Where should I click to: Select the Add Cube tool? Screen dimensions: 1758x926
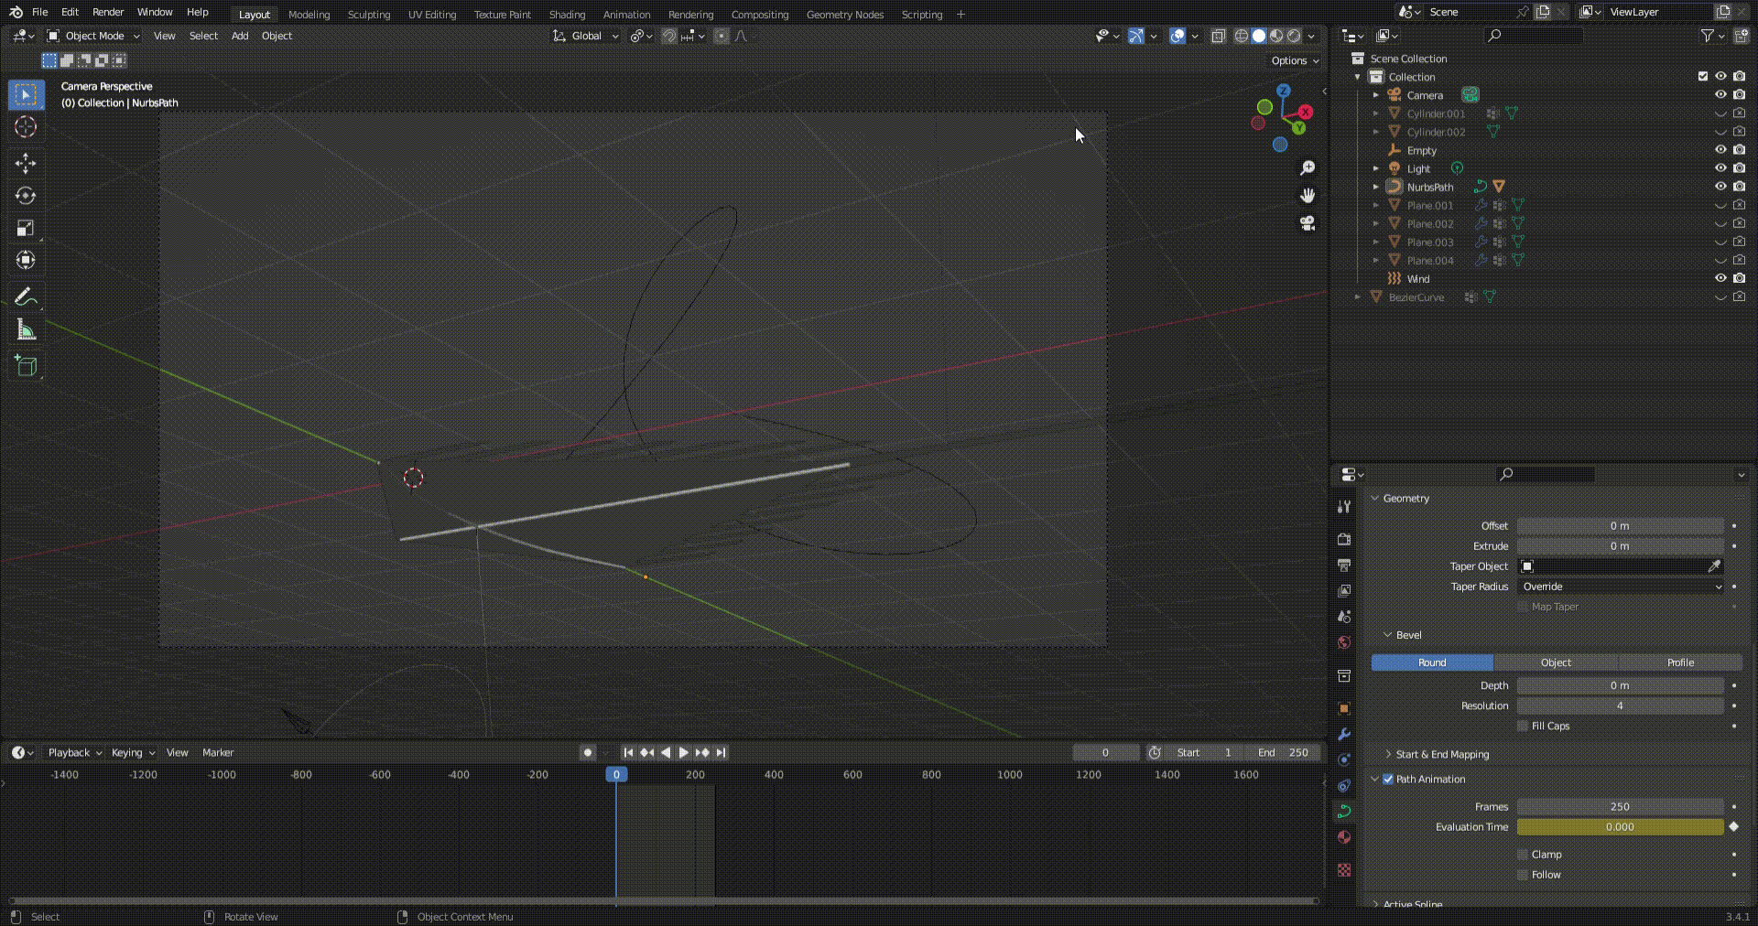coord(26,366)
